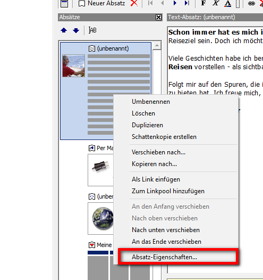Jump to last paragraph arrow icon
Viewport: 263px width, 280px height.
187,3
